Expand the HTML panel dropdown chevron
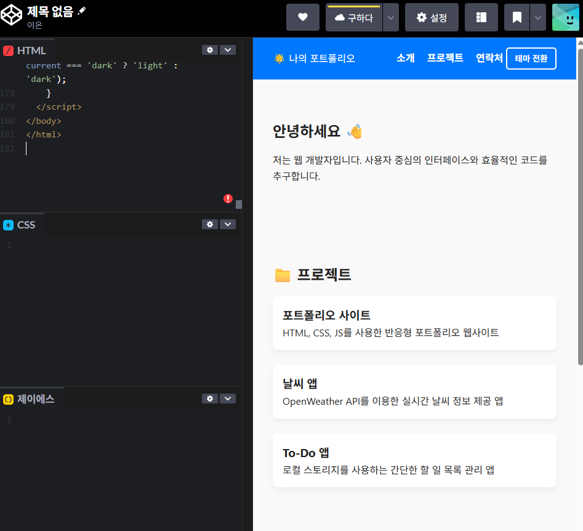The height and width of the screenshot is (531, 583). (x=228, y=50)
